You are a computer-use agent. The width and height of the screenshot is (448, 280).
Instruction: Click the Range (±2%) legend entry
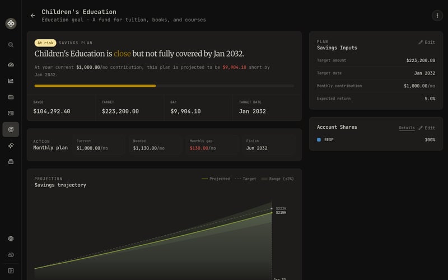click(277, 179)
